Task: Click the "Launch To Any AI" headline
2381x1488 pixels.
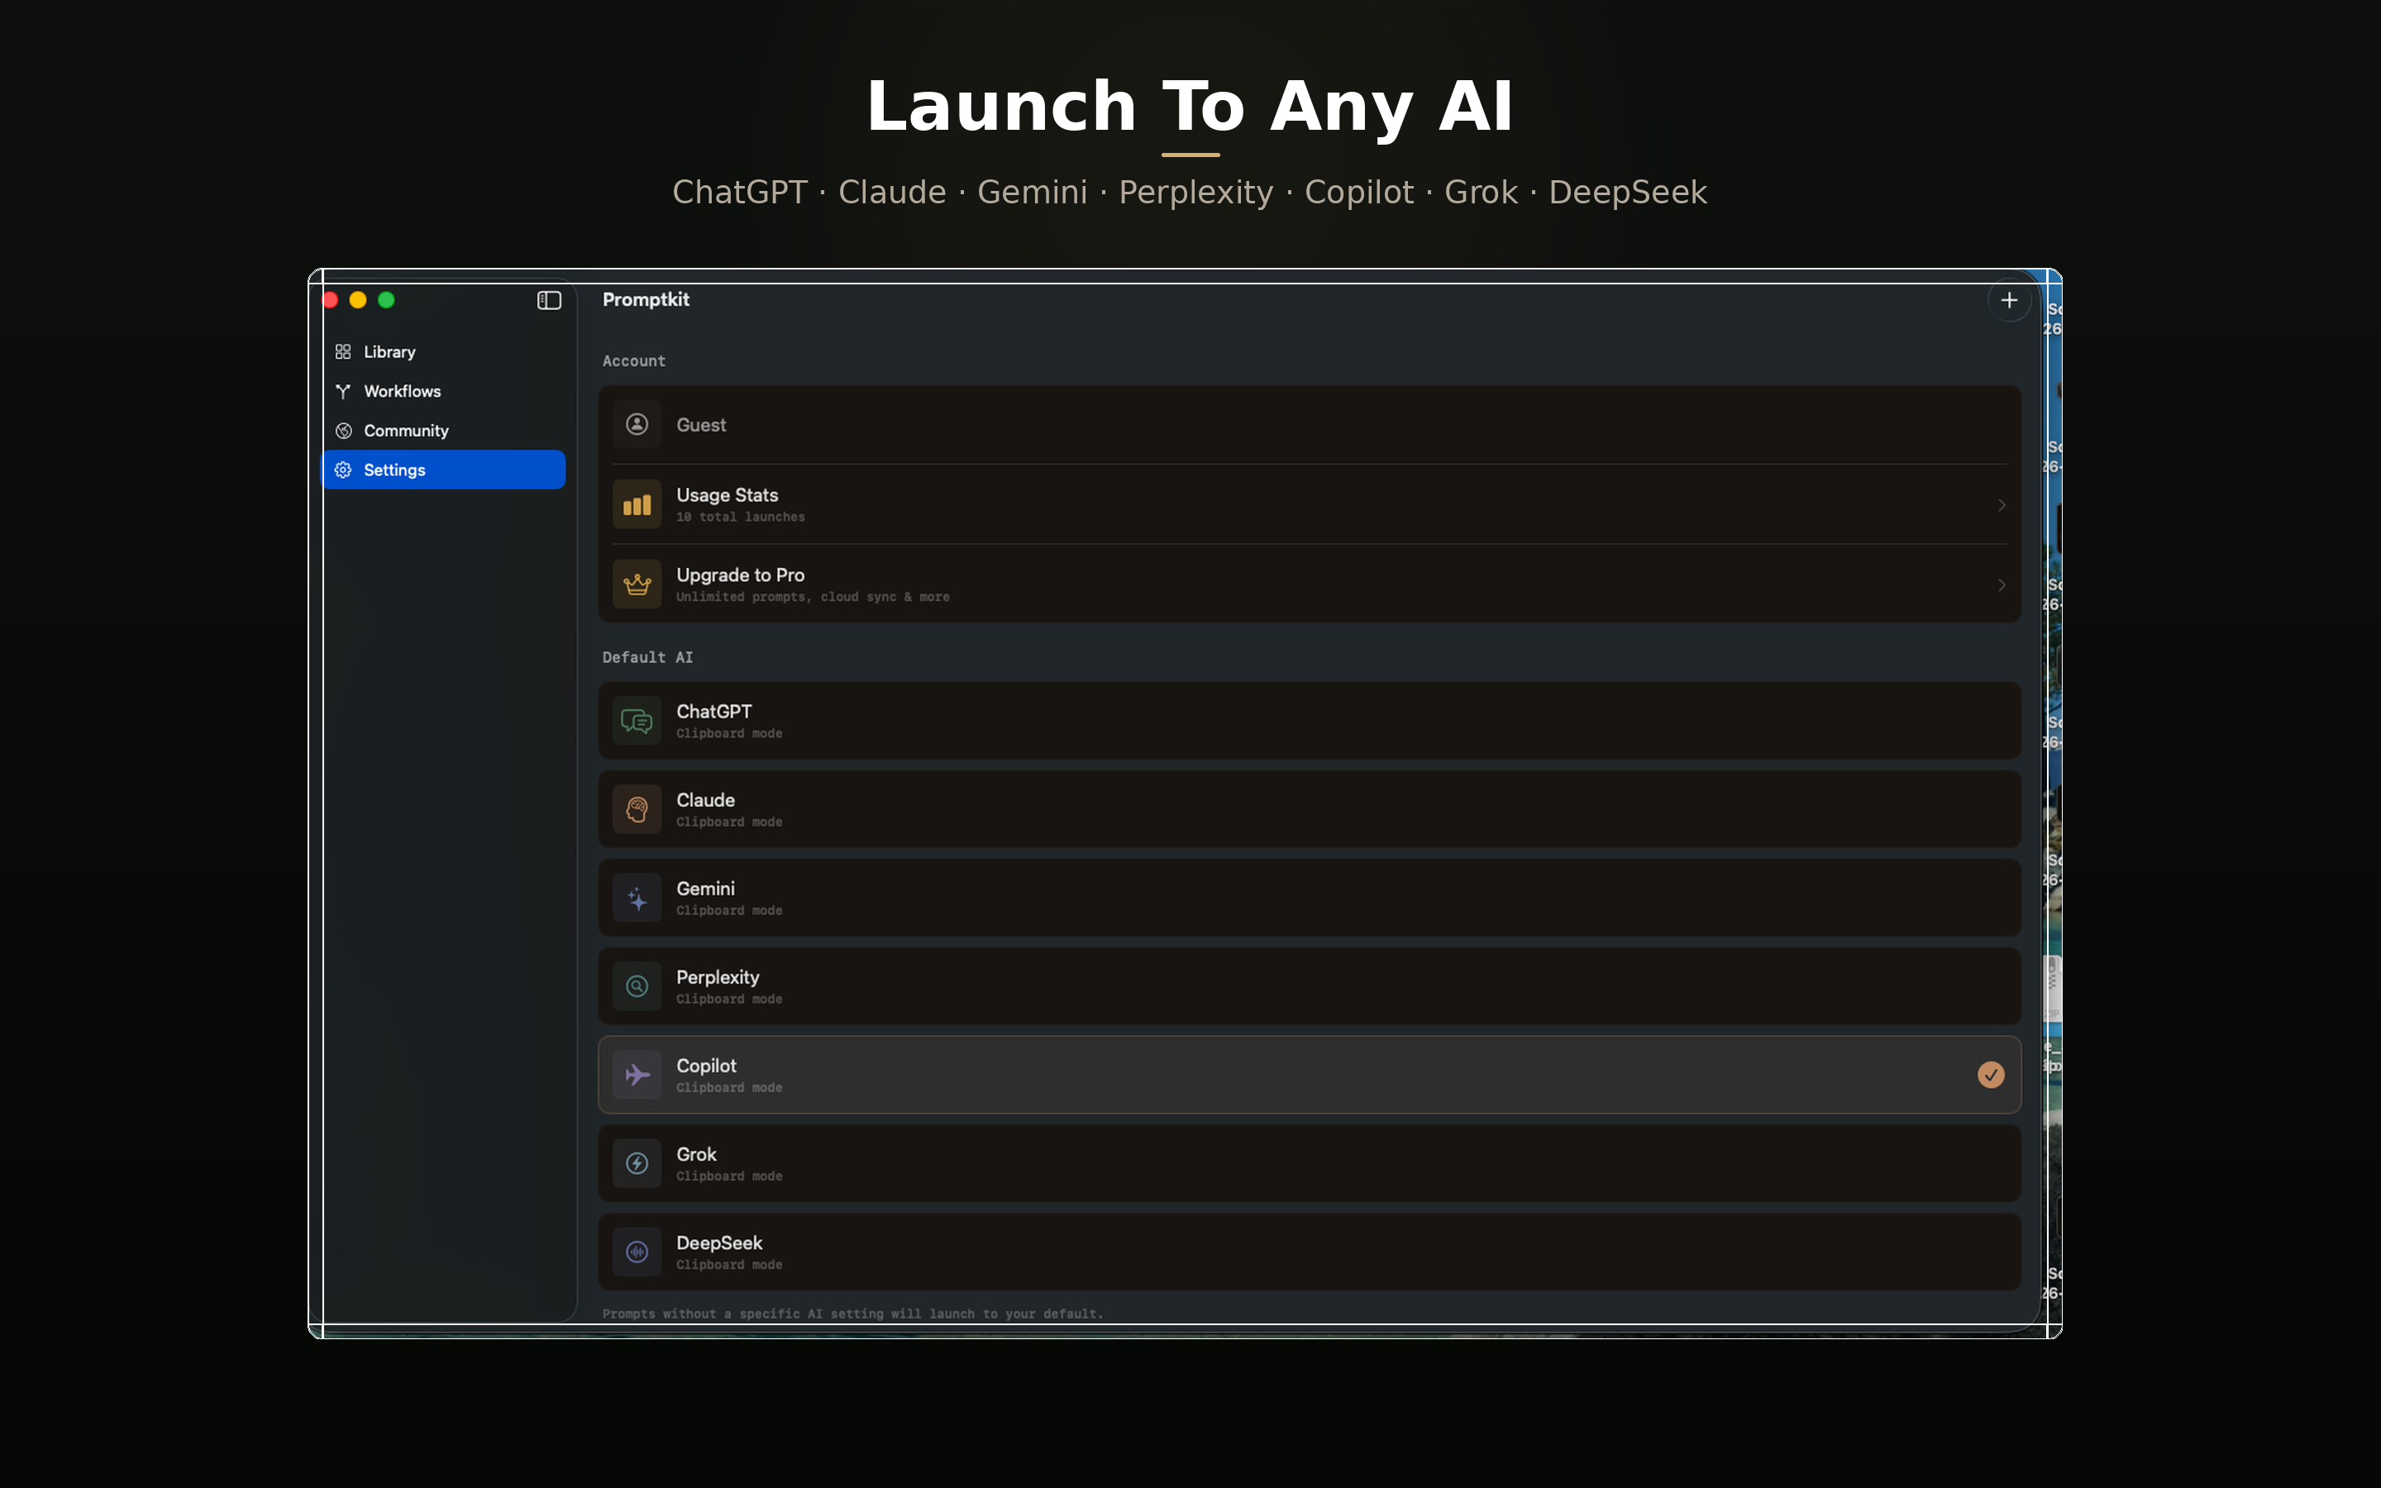Action: (x=1190, y=107)
